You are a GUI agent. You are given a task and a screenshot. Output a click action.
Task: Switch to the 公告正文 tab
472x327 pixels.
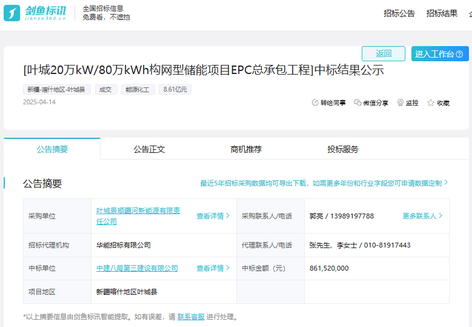point(149,149)
